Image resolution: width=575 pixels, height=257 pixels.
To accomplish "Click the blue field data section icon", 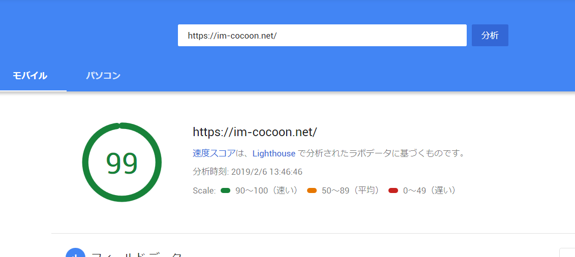I will pos(75,253).
